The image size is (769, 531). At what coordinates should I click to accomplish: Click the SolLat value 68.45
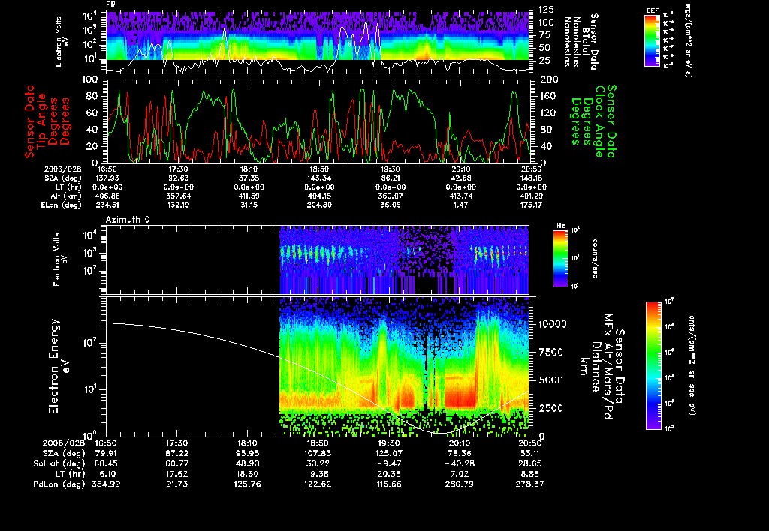pyautogui.click(x=106, y=463)
